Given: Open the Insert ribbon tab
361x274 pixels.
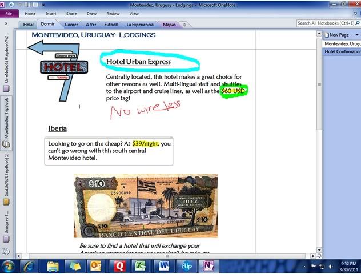Looking at the screenshot, I should point(51,14).
